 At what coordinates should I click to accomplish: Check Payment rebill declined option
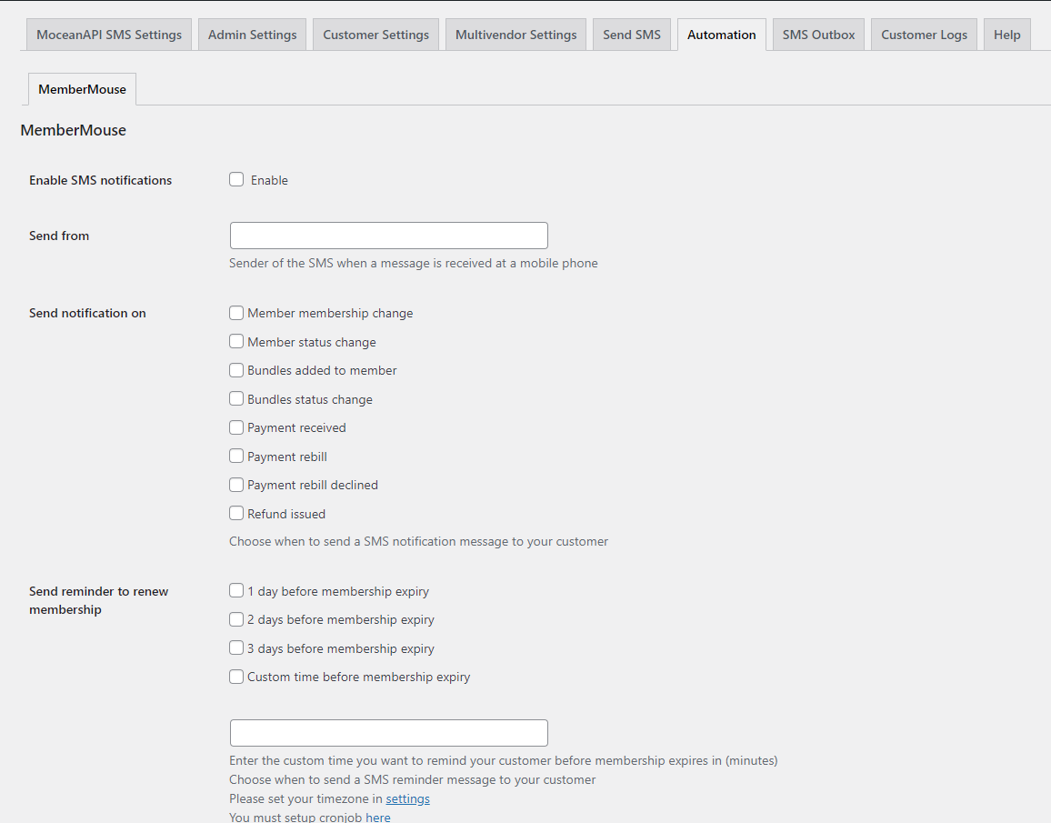[x=236, y=485]
